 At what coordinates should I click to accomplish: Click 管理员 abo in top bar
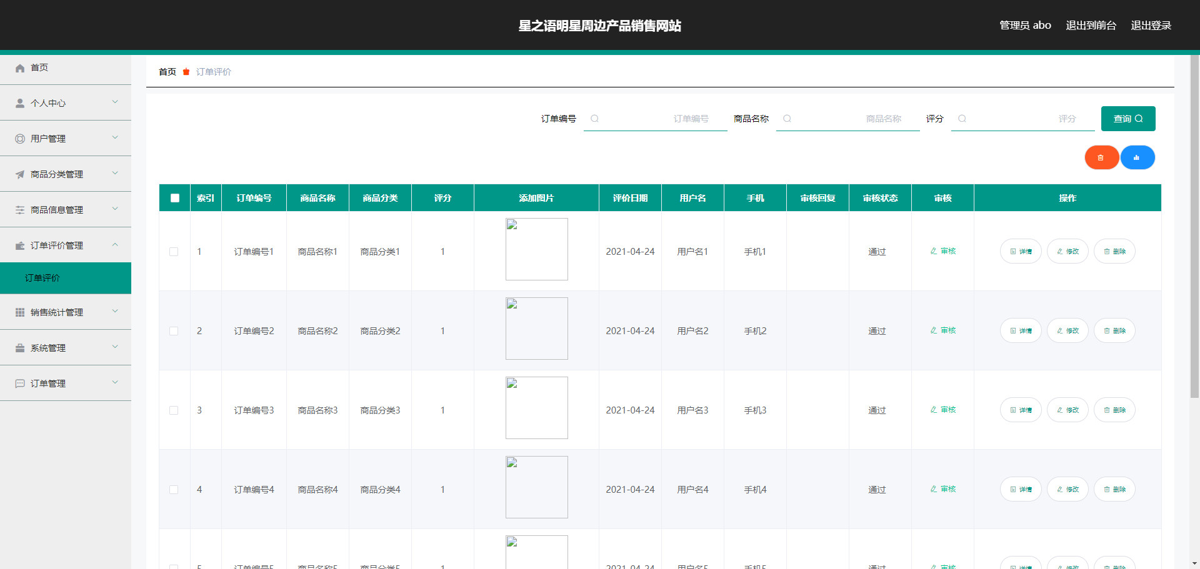click(1025, 26)
